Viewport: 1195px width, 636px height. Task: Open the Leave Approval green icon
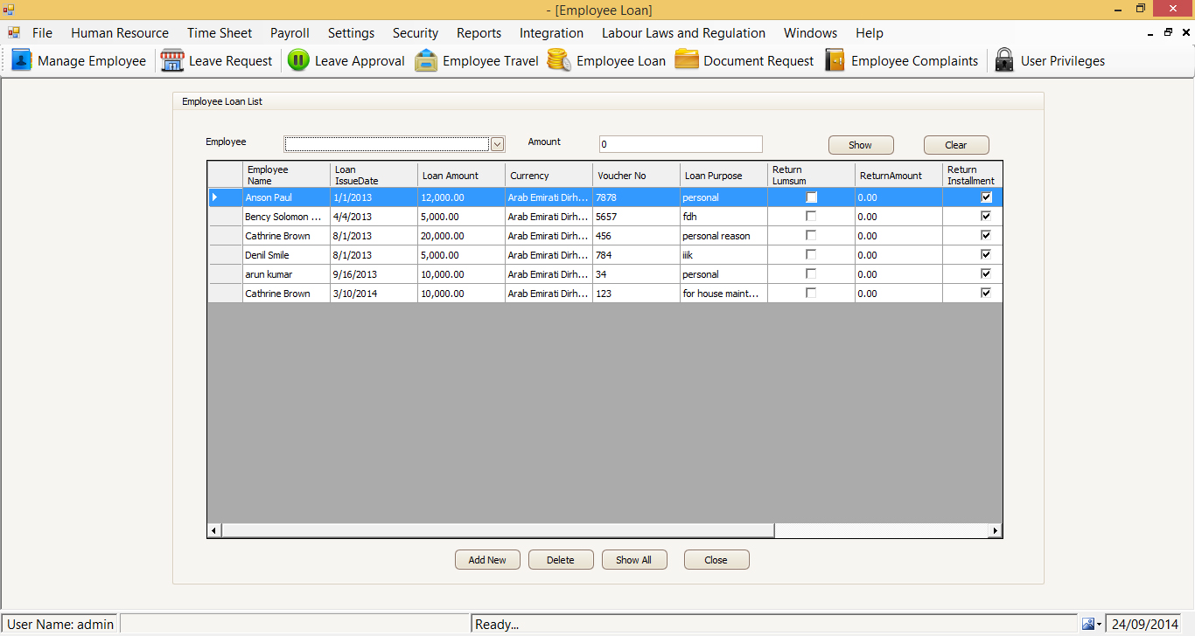pos(298,60)
